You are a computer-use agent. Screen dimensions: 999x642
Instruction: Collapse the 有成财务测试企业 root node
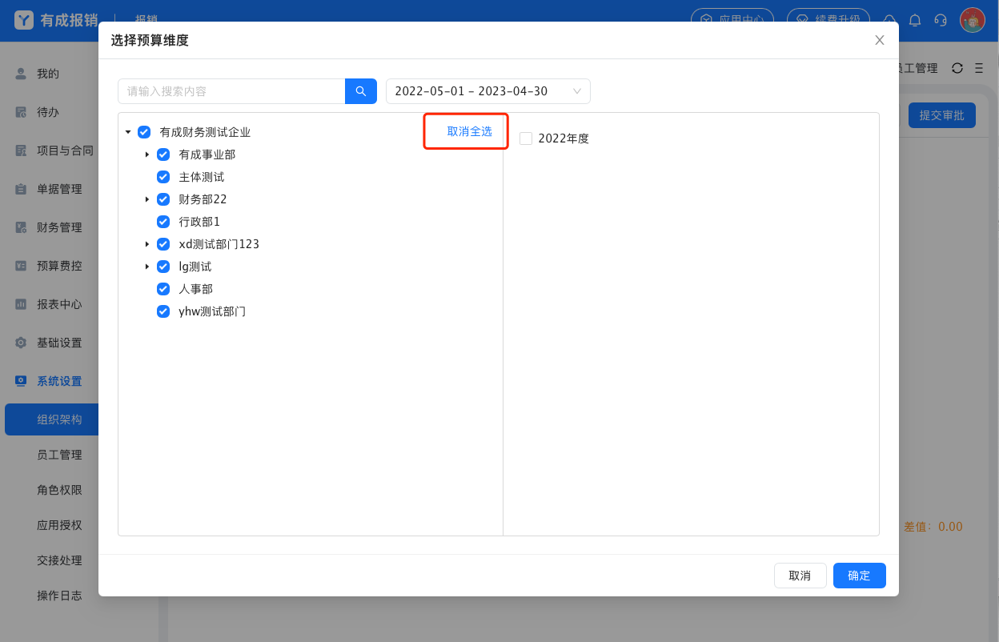[128, 132]
